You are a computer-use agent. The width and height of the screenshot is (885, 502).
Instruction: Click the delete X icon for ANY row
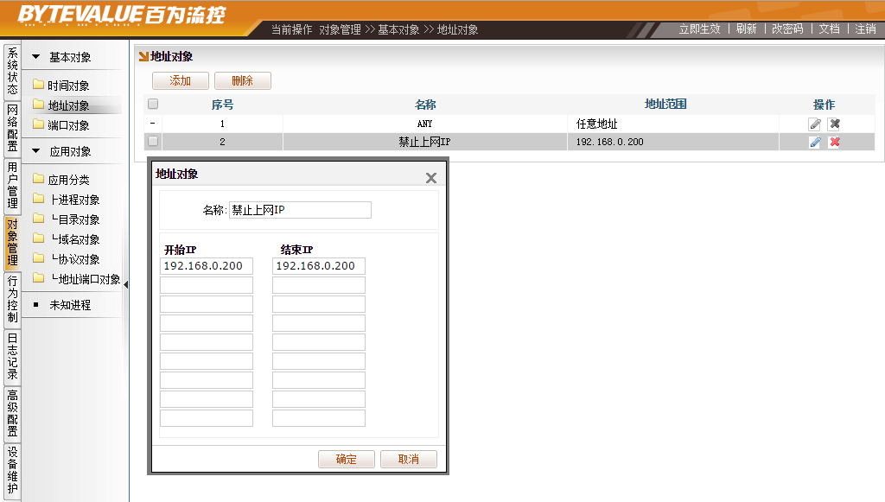(x=834, y=124)
